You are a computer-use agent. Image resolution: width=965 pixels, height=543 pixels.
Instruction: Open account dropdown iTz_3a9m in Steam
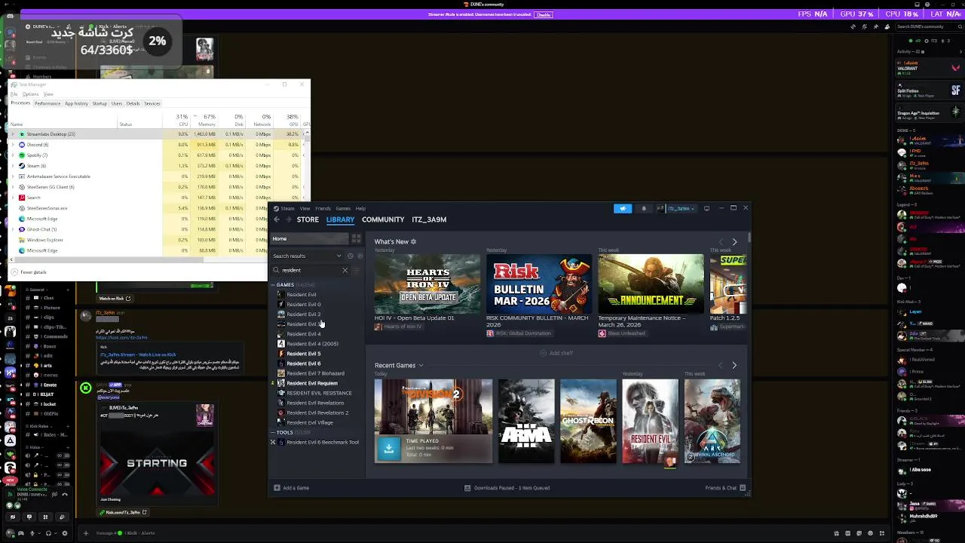(675, 208)
